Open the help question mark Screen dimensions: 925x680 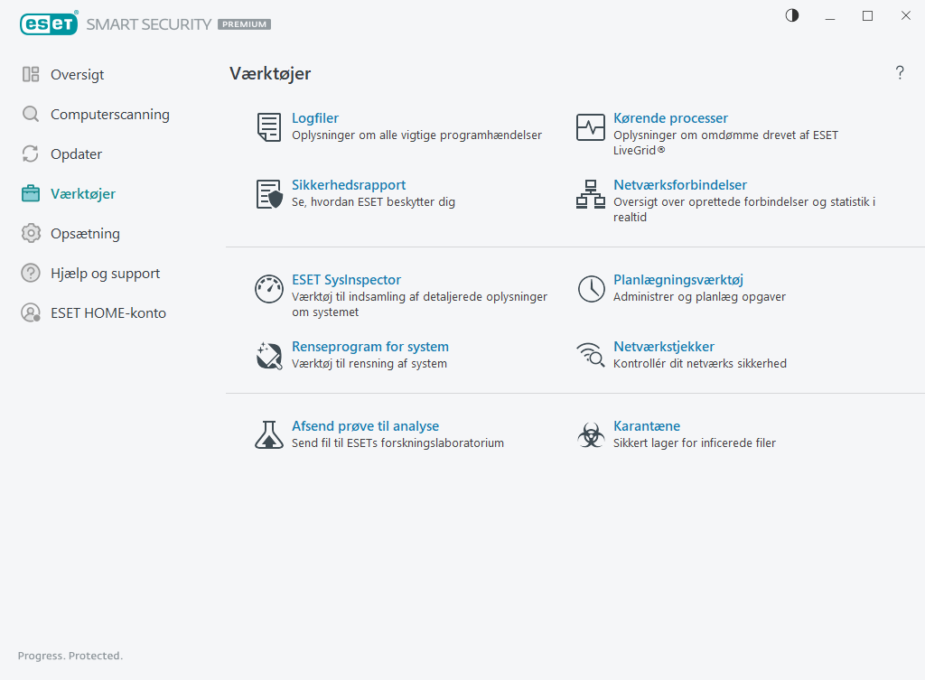(x=900, y=73)
